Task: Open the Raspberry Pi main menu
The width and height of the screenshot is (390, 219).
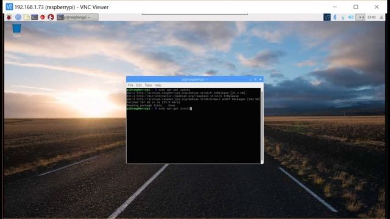Action: [x=9, y=17]
